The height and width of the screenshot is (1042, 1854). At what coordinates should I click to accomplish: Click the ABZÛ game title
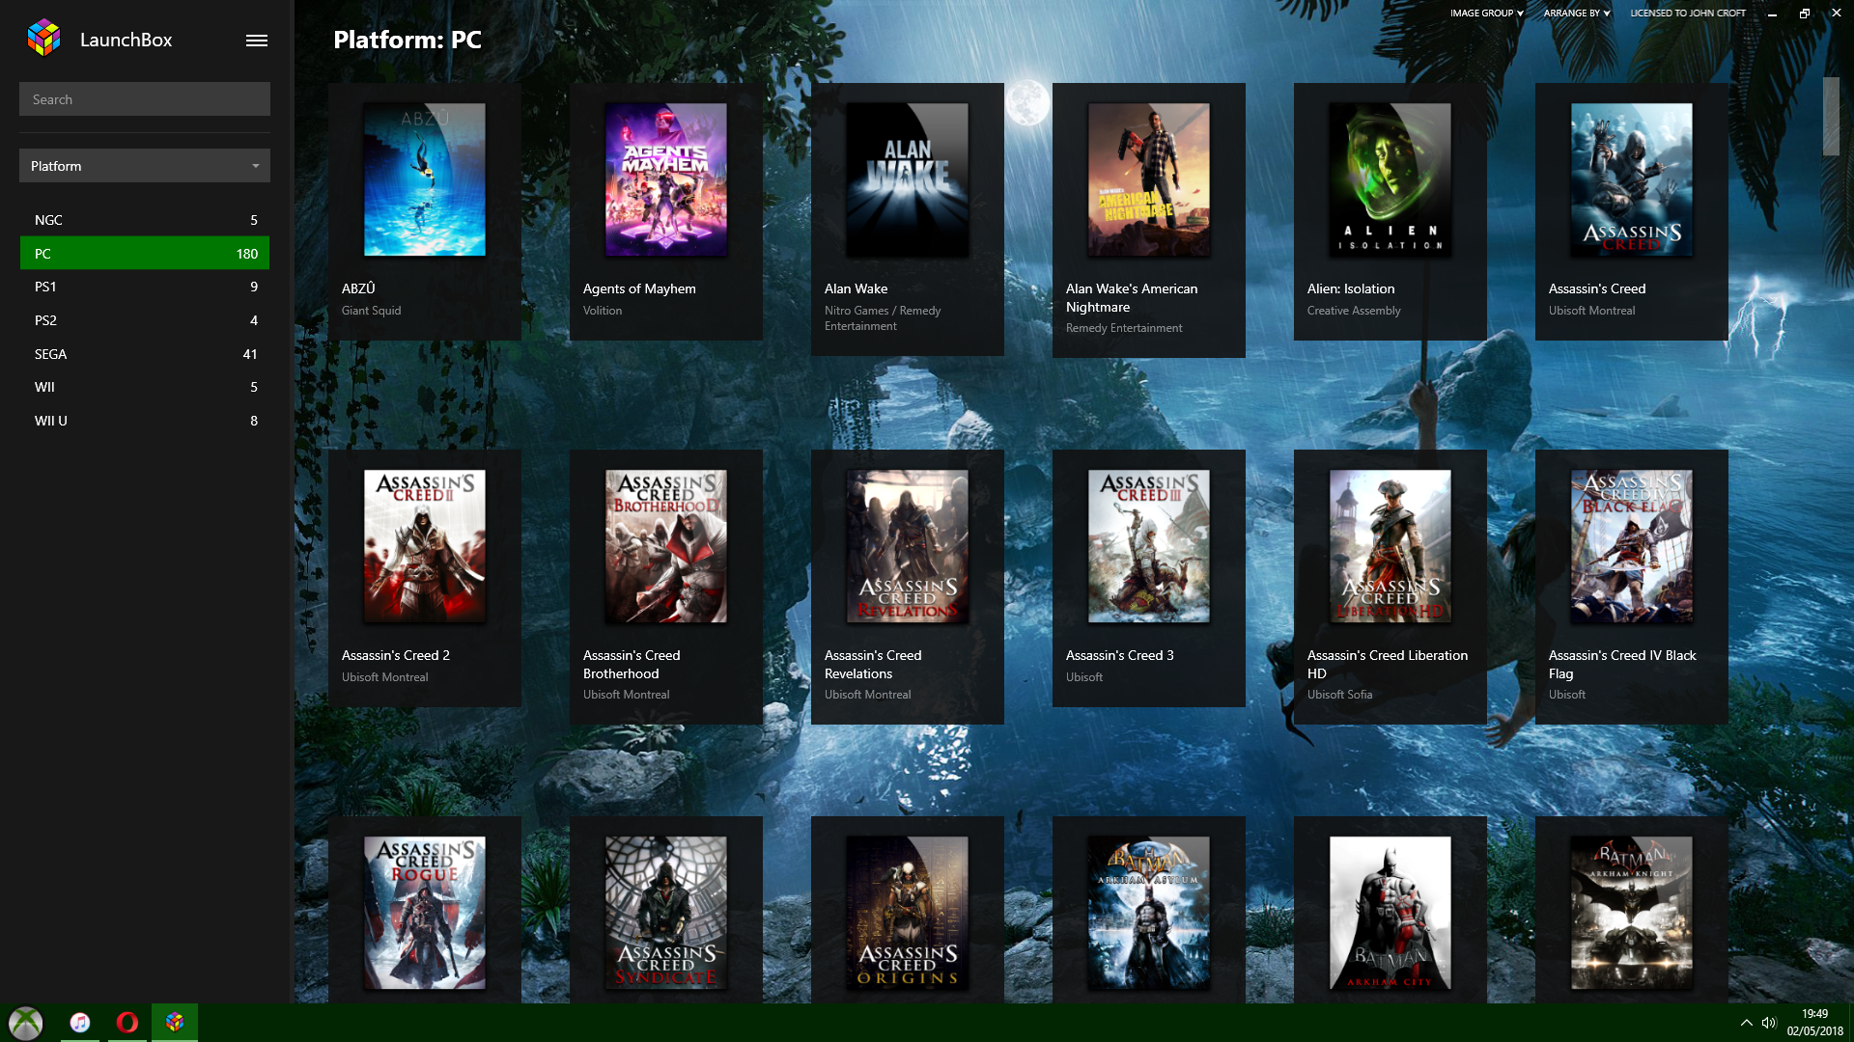click(358, 288)
